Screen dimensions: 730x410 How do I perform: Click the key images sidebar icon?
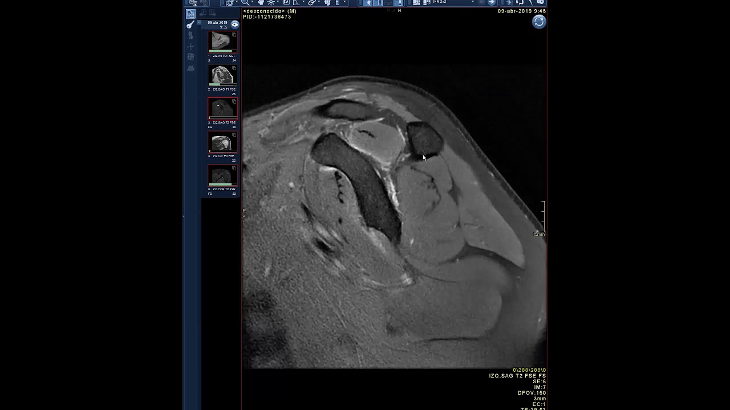coord(190,24)
